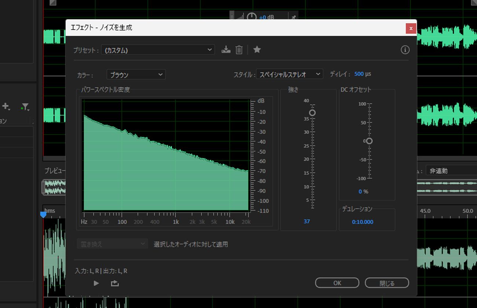Play the noise preview
Image resolution: width=477 pixels, height=308 pixels.
point(96,283)
